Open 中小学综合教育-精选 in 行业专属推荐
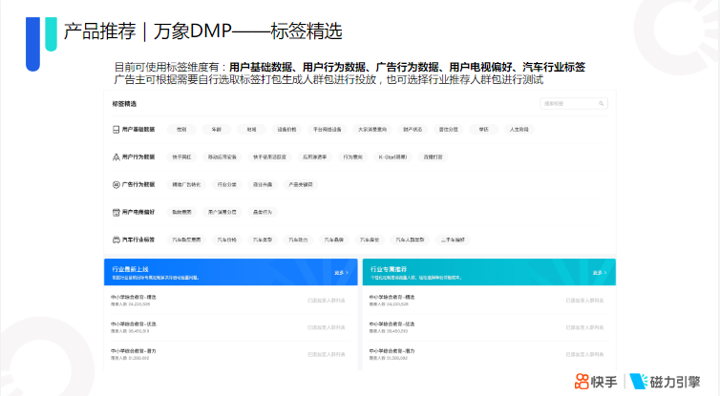Viewport: 720px width, 396px height. [392, 298]
